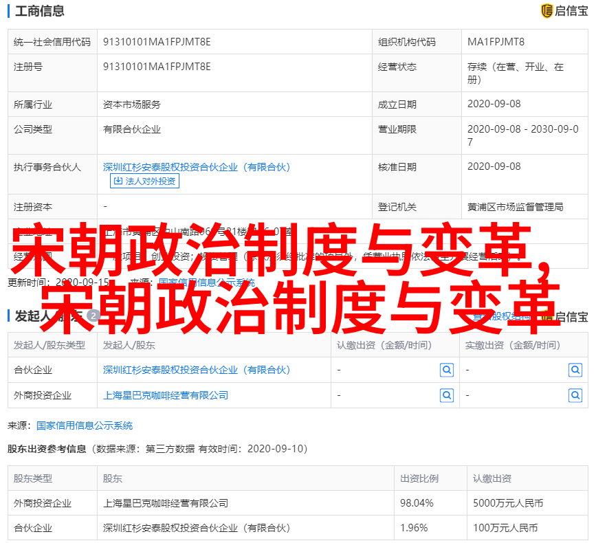
Task: Click magnifier in 认缴出资 column for 外商投资企业 row
Action: click(x=447, y=395)
